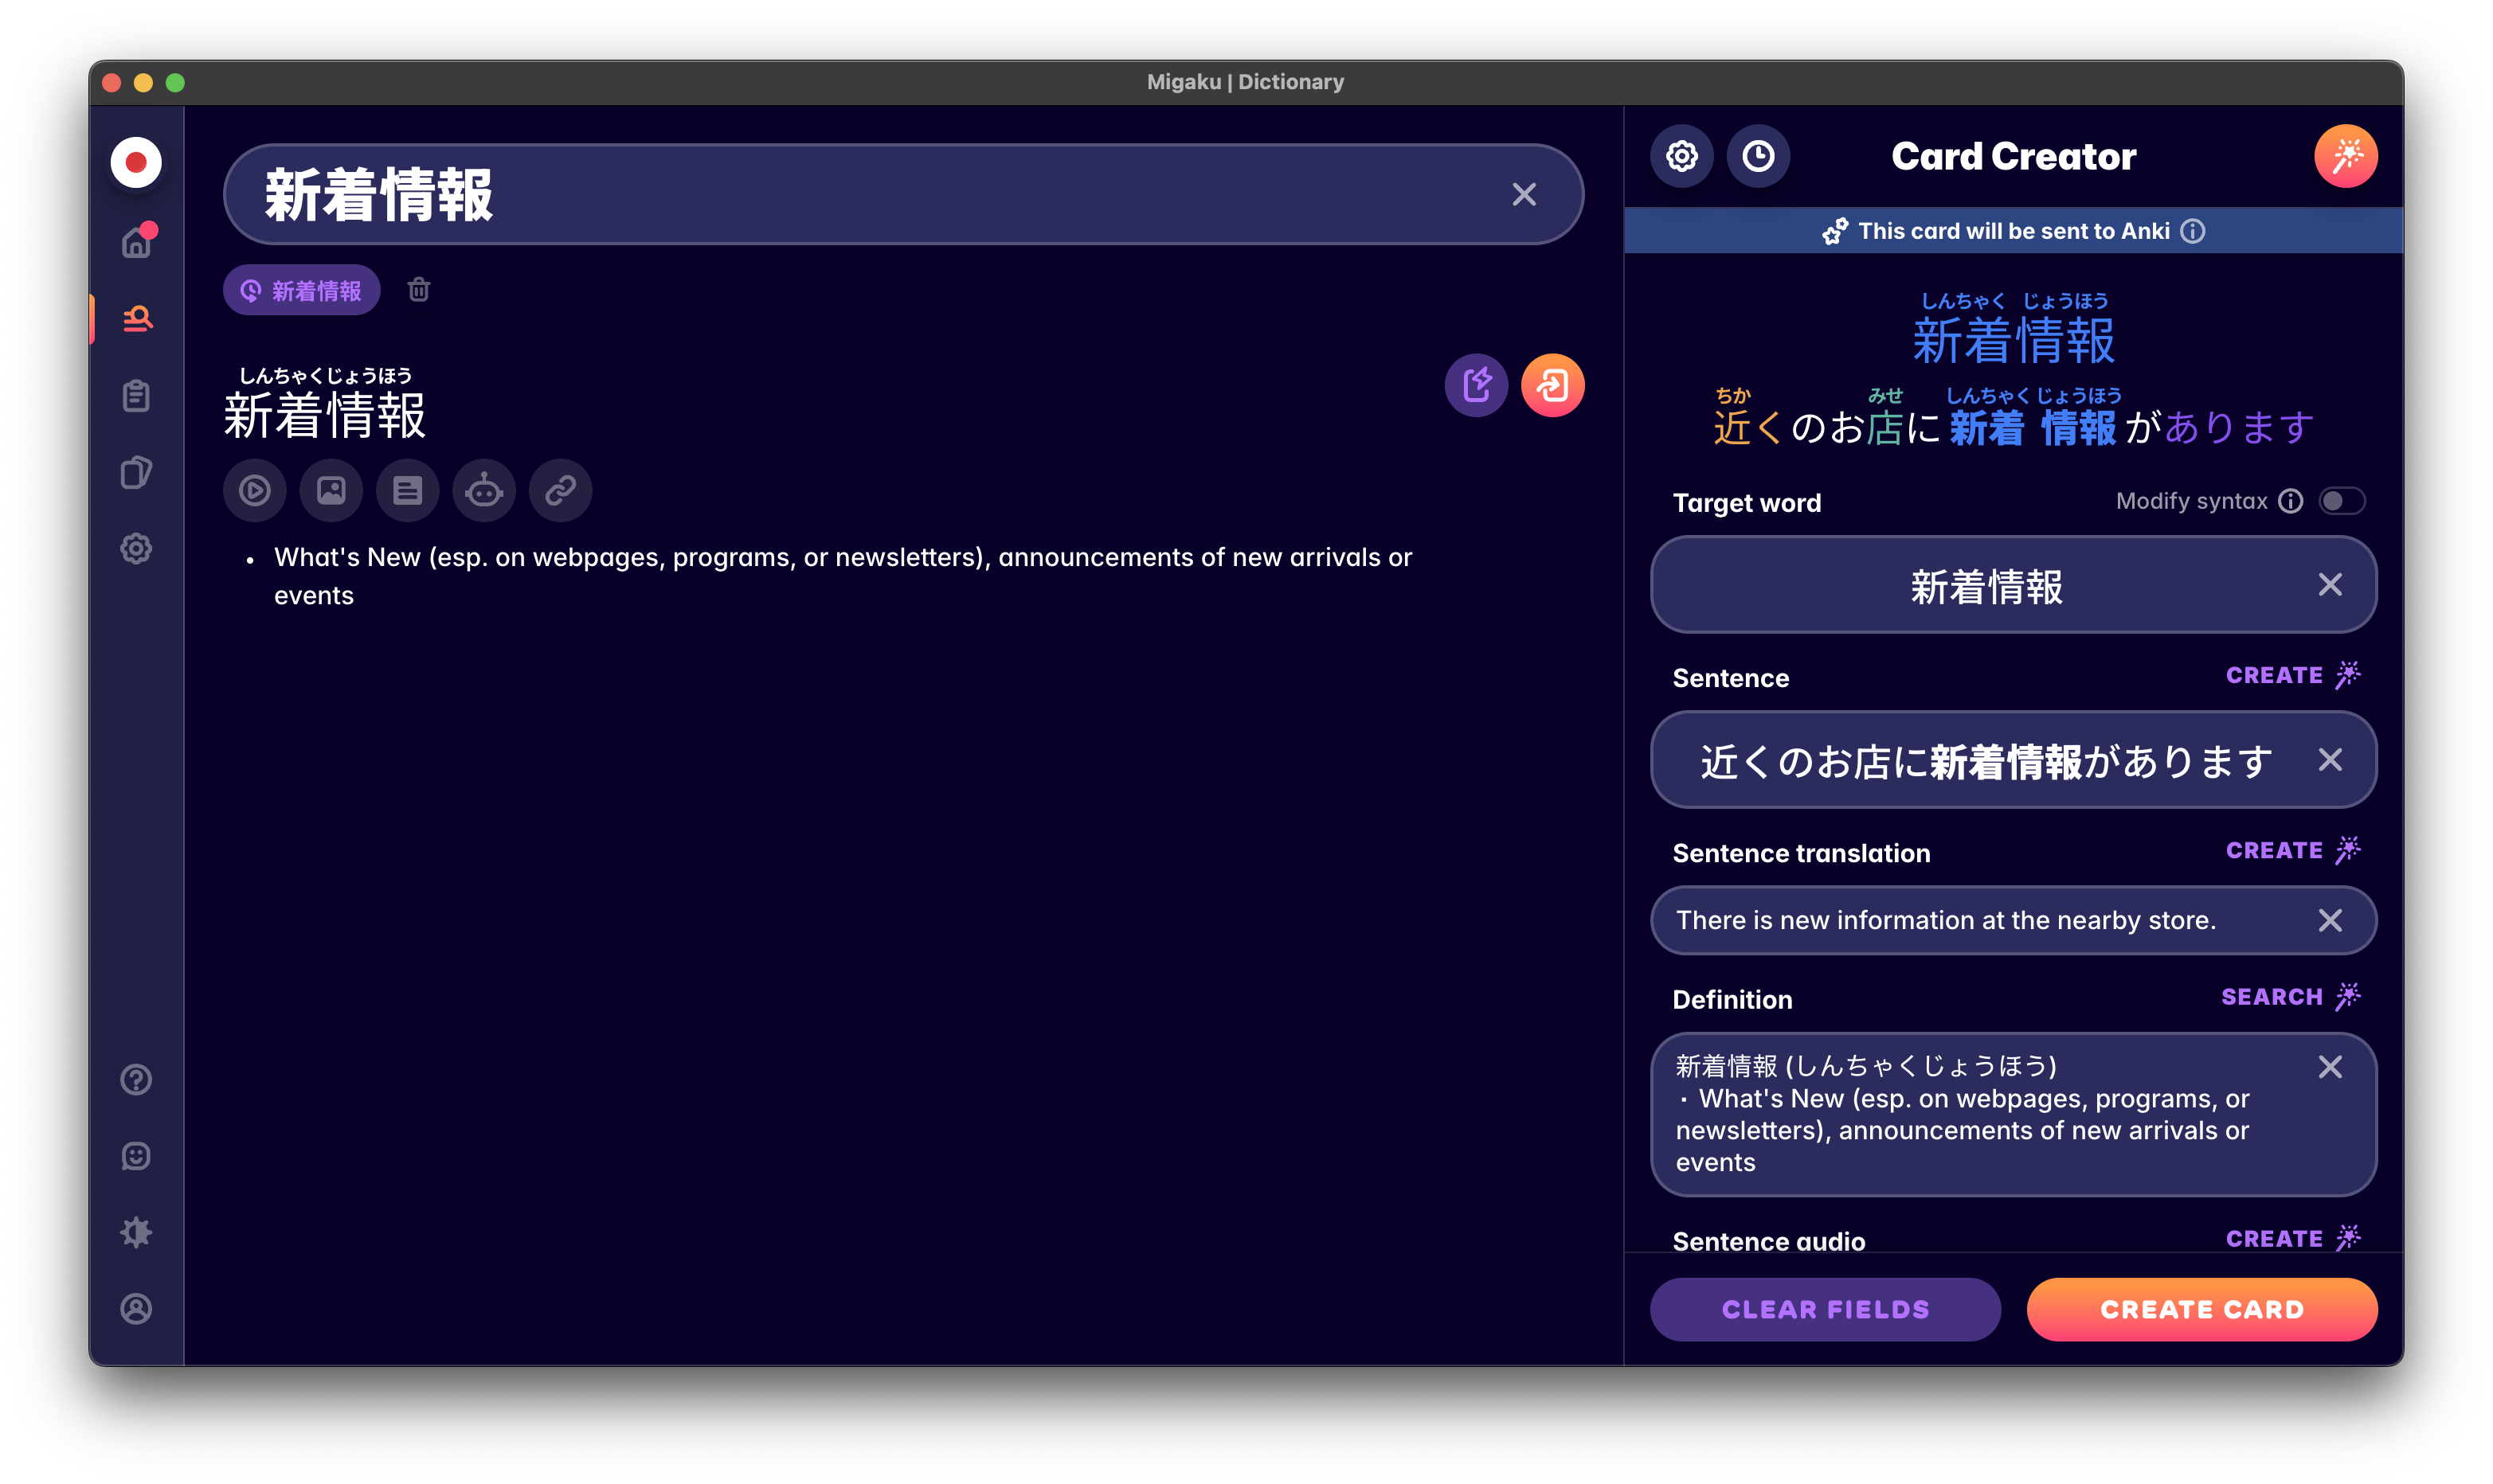Open image search for the entry
The height and width of the screenshot is (1484, 2493).
coord(331,491)
